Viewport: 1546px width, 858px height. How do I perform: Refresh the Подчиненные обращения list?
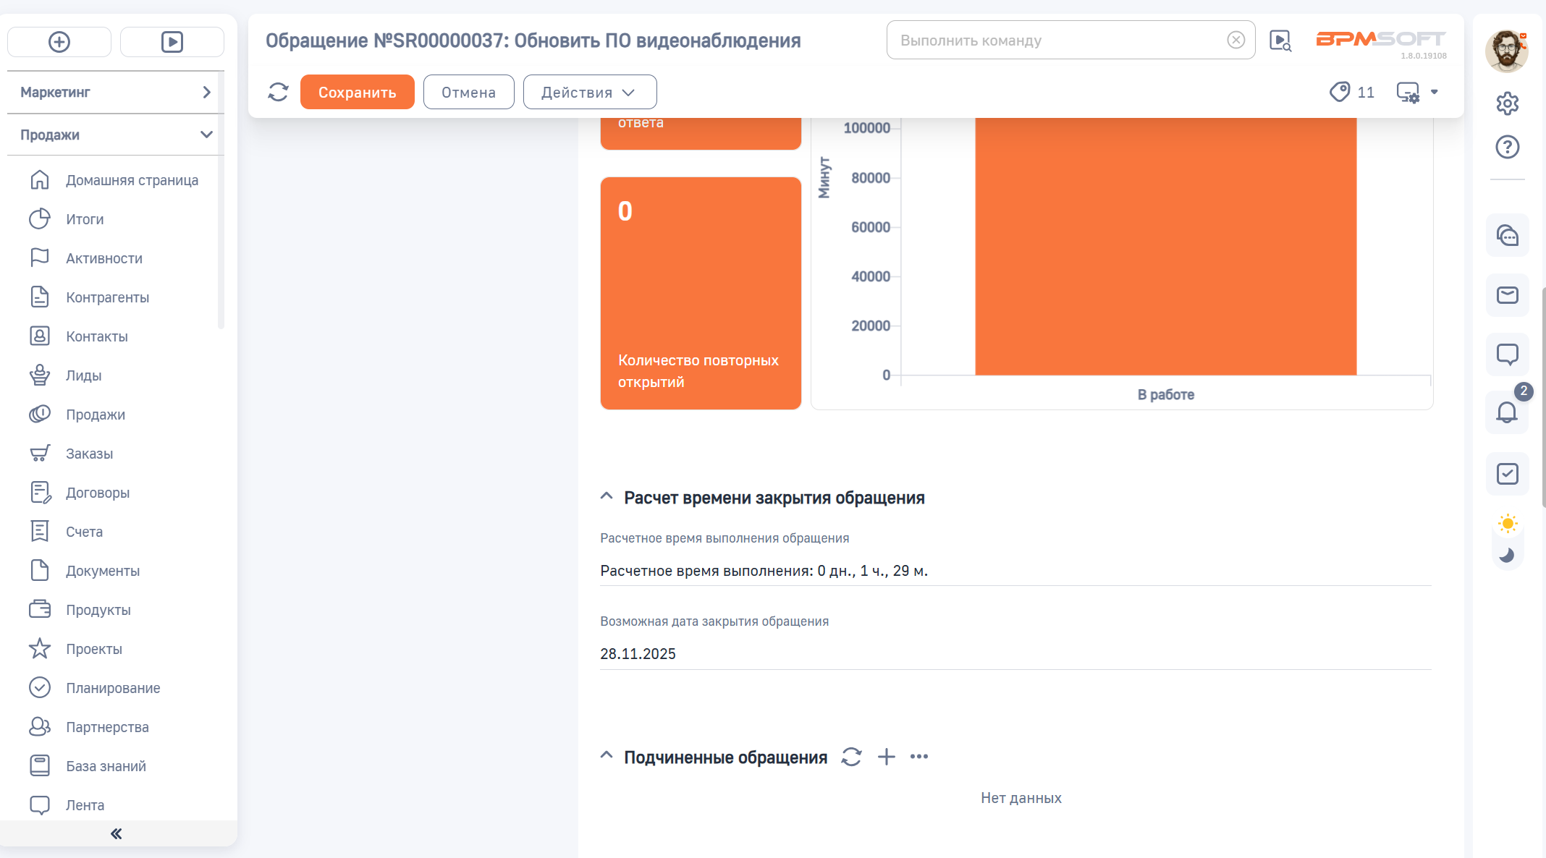click(852, 757)
